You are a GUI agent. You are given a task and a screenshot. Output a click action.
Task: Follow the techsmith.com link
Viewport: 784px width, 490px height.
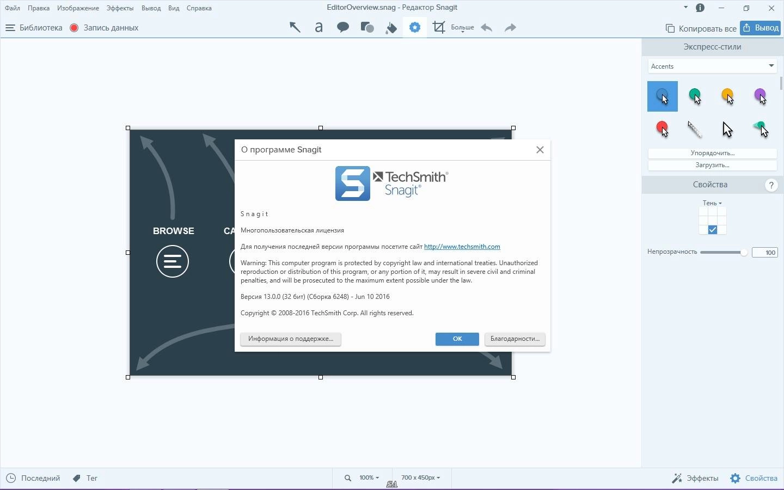(x=462, y=247)
